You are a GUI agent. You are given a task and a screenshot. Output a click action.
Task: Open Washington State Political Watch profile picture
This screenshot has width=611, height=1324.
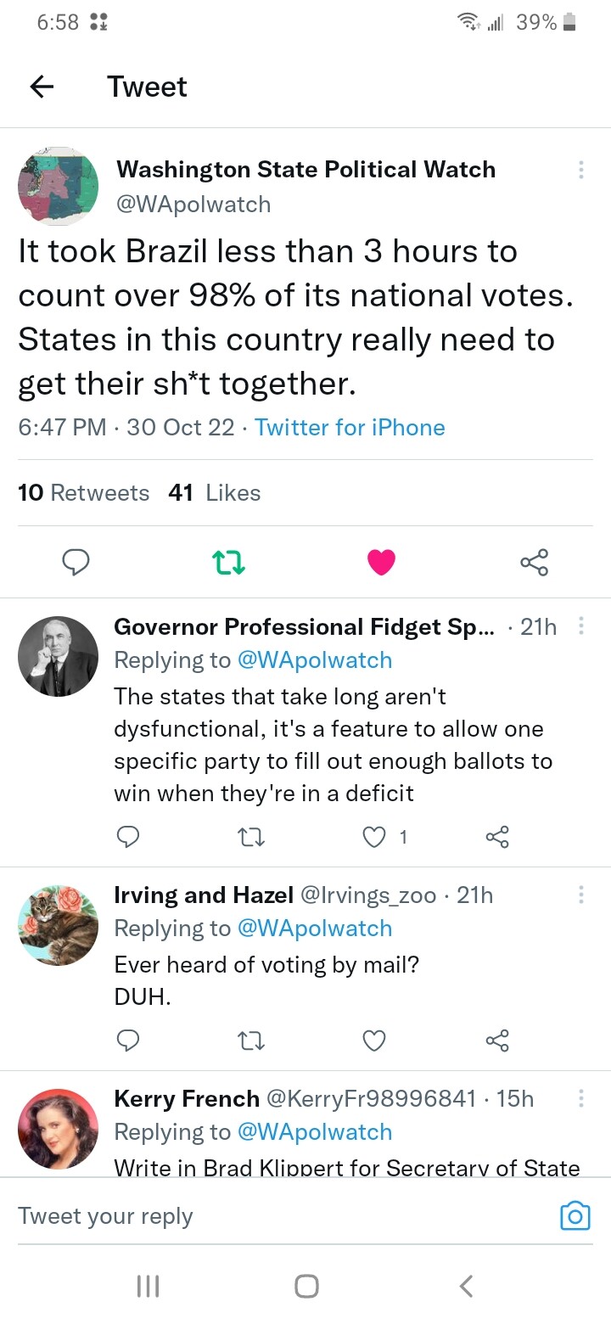tap(59, 186)
